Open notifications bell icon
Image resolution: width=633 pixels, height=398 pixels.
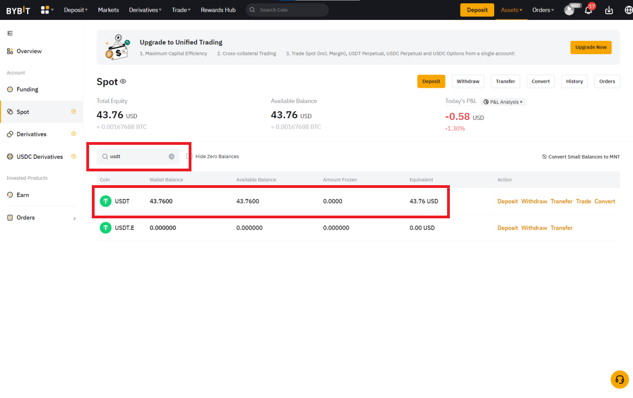point(588,10)
